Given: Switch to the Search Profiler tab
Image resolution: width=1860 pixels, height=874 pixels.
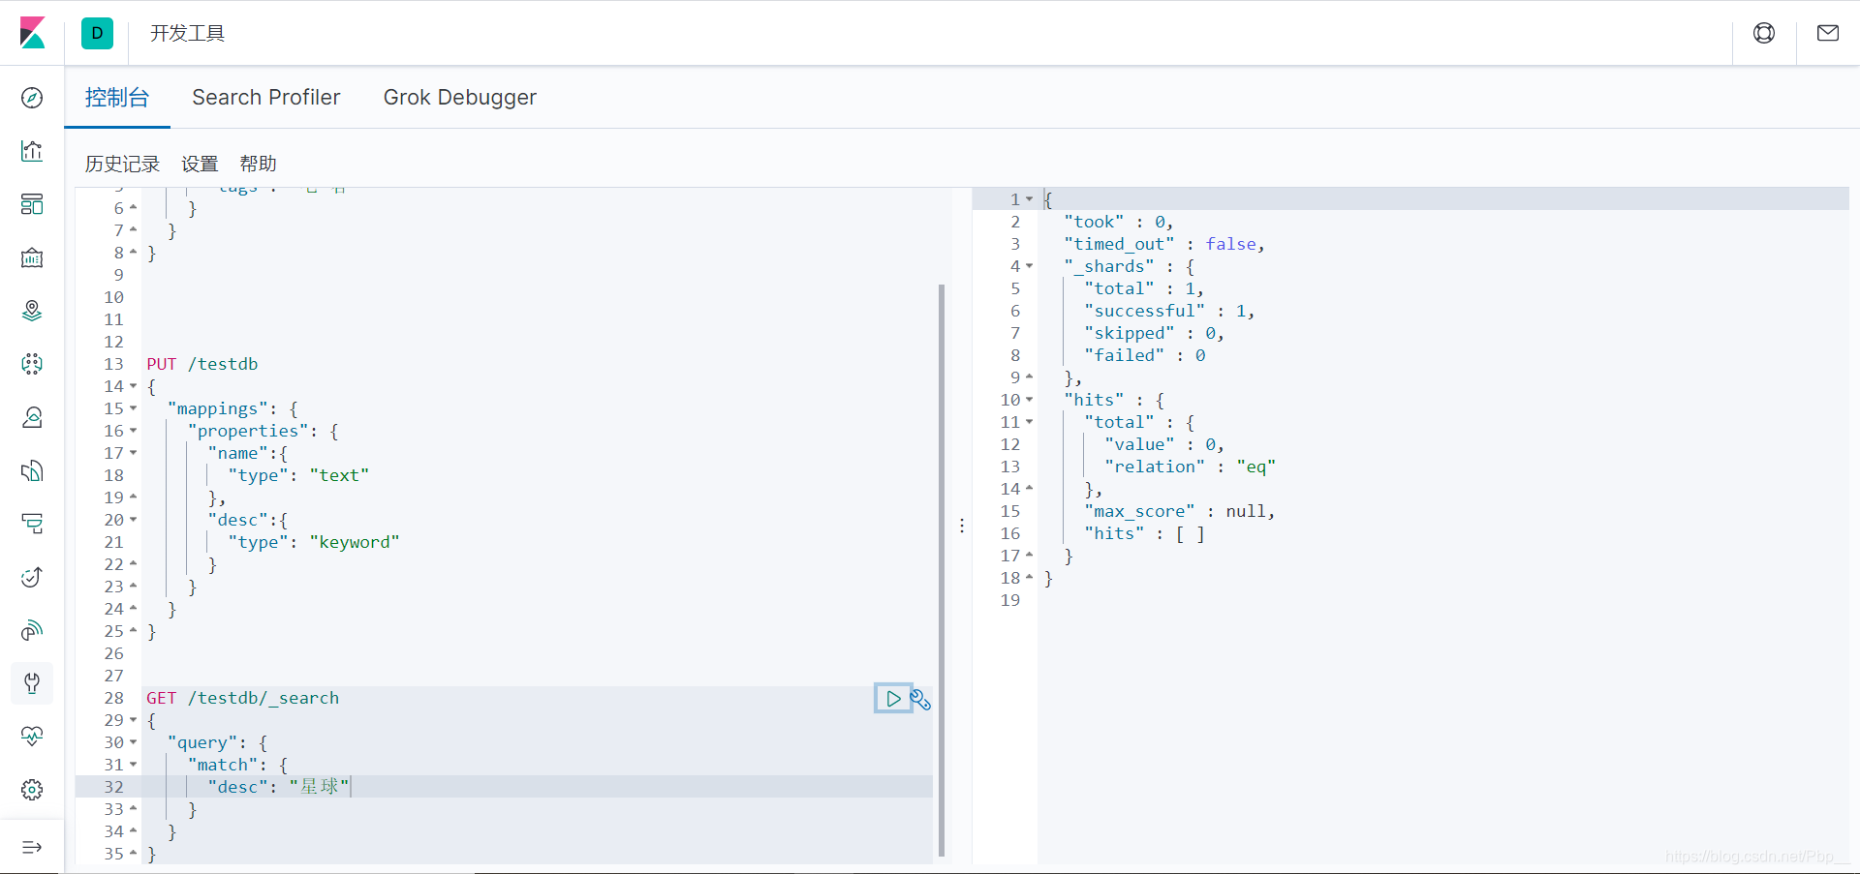Looking at the screenshot, I should click(x=266, y=97).
